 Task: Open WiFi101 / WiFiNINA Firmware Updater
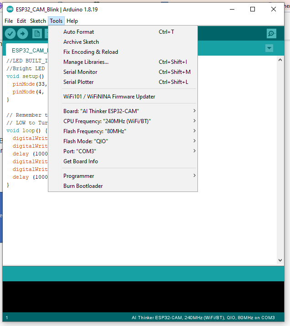click(123, 97)
